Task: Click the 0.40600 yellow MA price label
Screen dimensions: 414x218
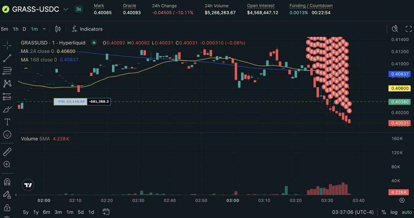Action: pyautogui.click(x=399, y=88)
